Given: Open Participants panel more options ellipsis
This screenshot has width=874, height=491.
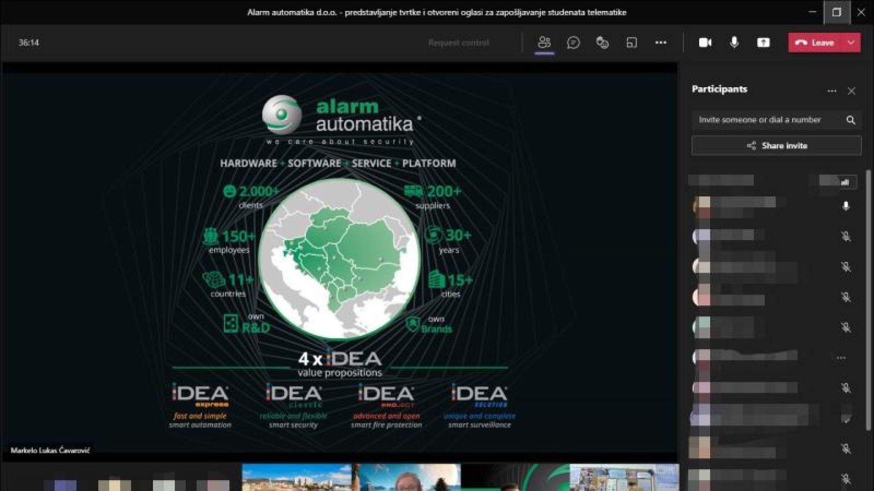Looking at the screenshot, I should pos(832,91).
